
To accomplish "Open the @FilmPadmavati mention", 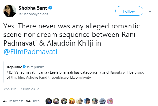I will pos(30,51).
